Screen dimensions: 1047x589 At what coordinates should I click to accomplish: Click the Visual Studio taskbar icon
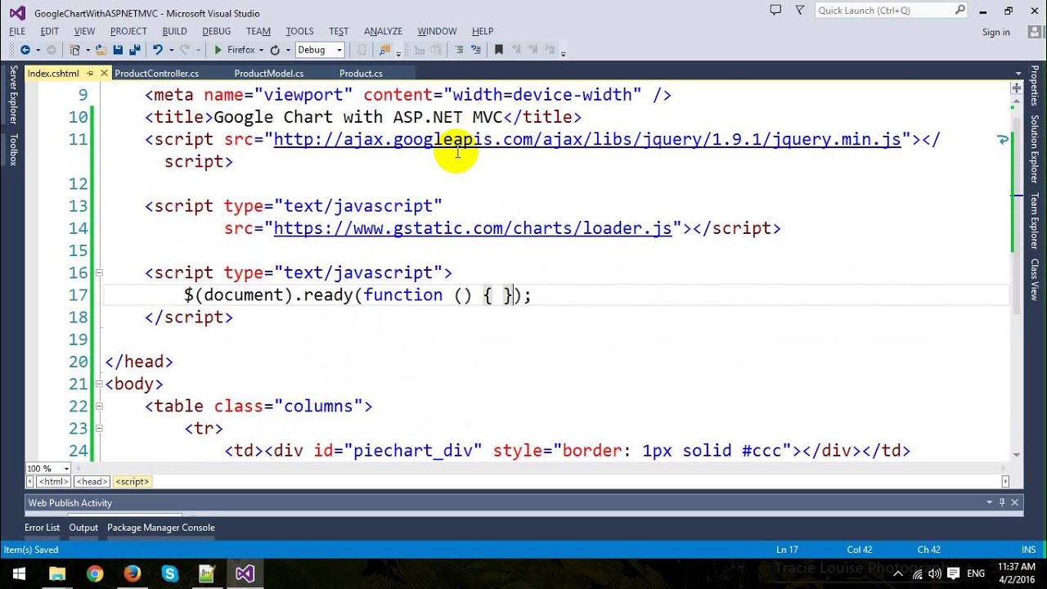[245, 573]
